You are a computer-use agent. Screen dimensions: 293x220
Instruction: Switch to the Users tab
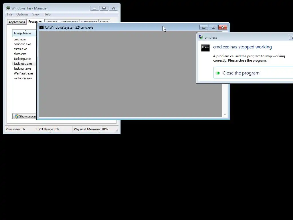(x=104, y=21)
